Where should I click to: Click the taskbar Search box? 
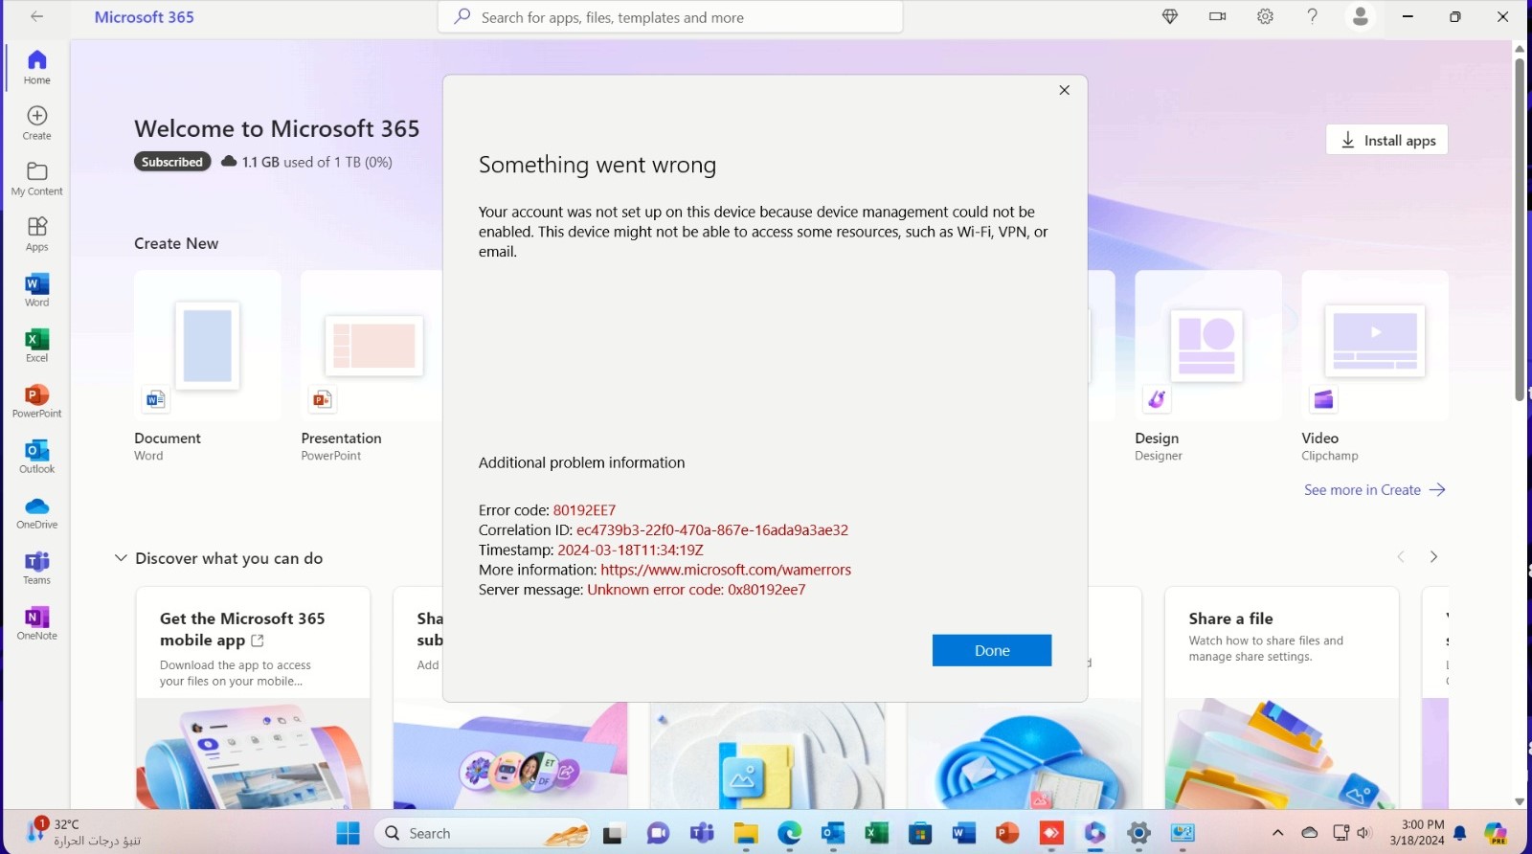(x=484, y=833)
